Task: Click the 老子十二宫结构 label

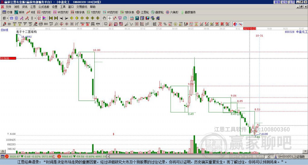Action: click(26, 32)
